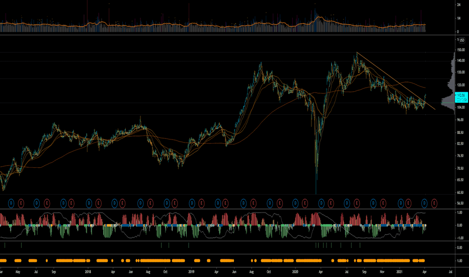Click the 2019 label on the time axis

point(191,272)
